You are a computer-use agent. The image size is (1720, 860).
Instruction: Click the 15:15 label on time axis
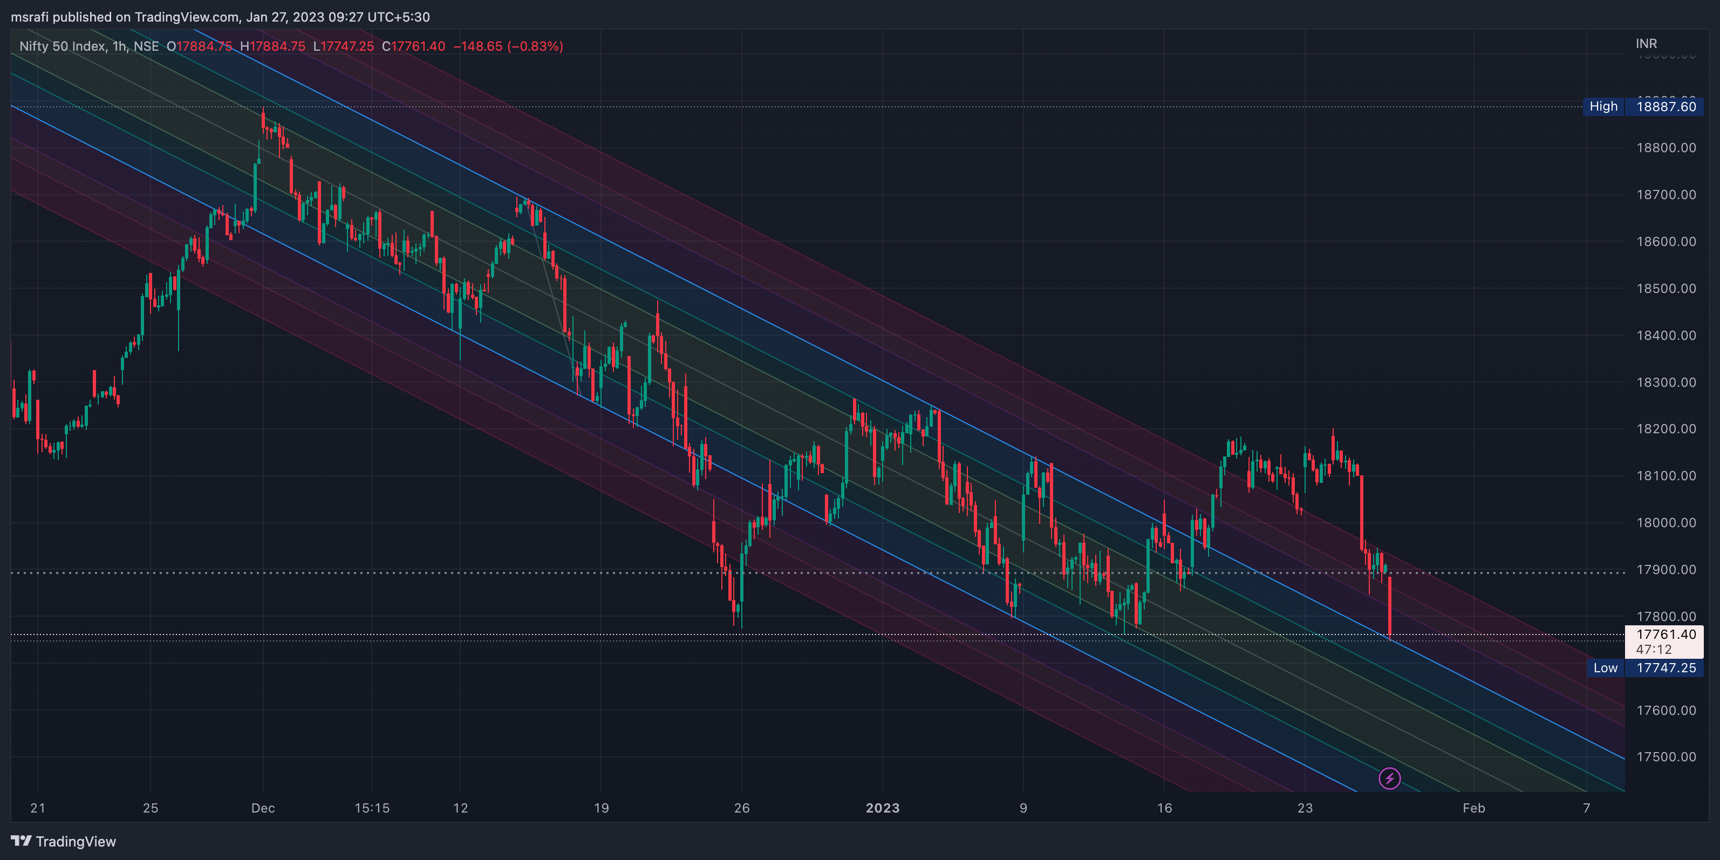(x=372, y=808)
